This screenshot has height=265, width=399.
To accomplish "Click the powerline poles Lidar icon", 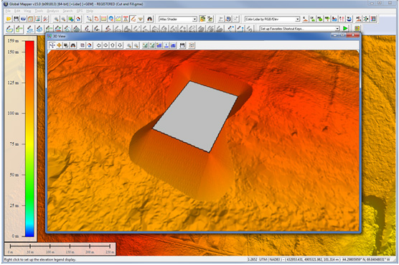I will pos(342,19).
